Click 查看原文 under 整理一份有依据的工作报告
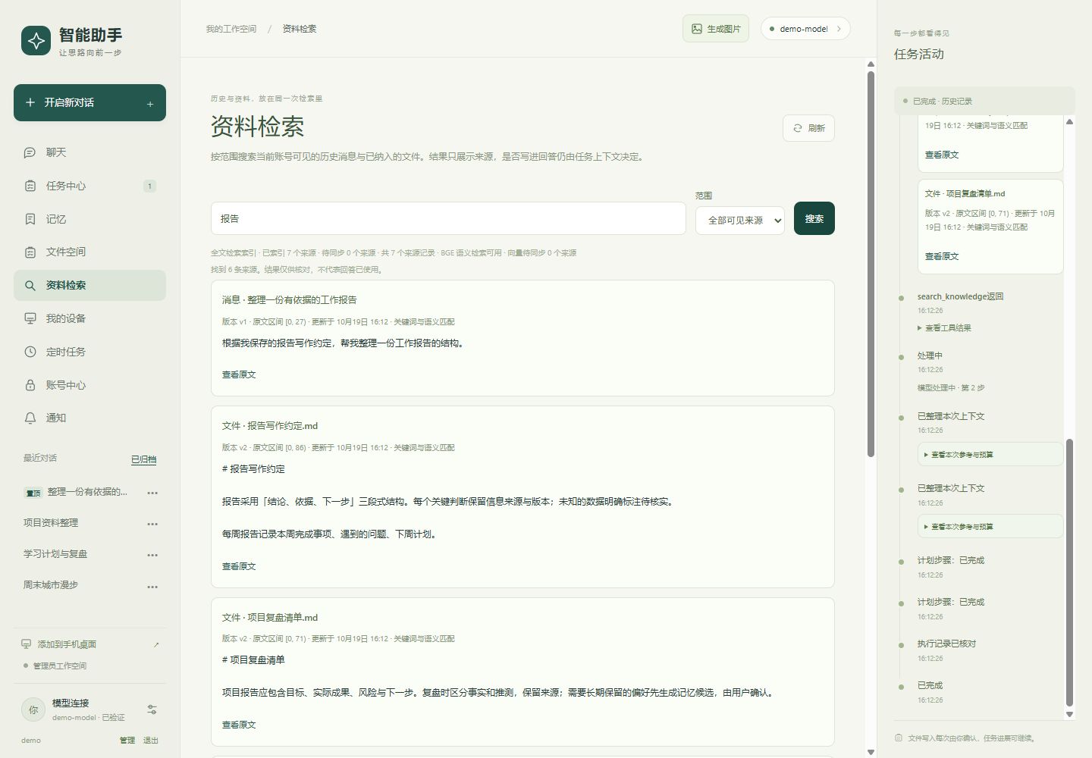Viewport: 1092px width, 758px height. 239,374
